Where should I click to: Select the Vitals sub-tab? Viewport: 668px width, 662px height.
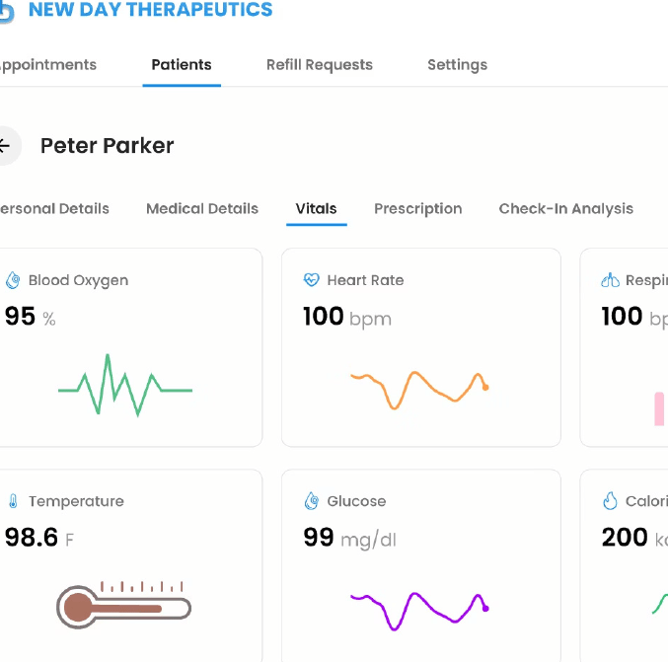316,209
